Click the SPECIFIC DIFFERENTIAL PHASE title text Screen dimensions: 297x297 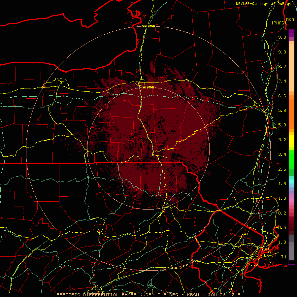tap(96, 295)
